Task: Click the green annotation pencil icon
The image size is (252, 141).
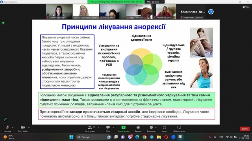Action: [5, 119]
